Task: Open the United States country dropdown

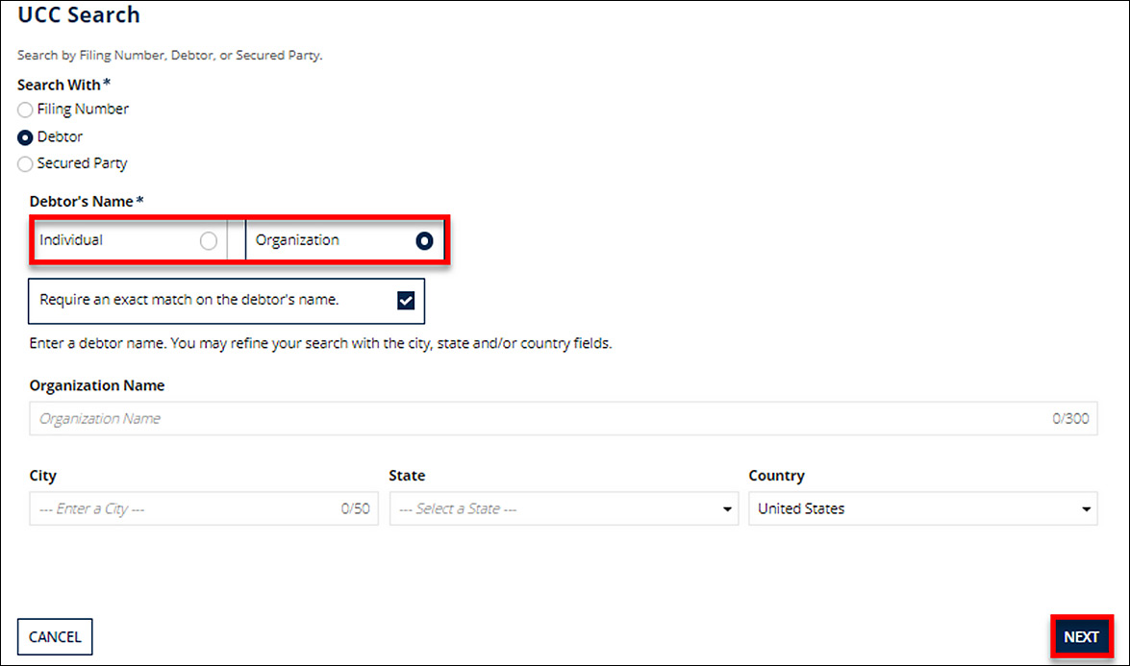Action: (914, 509)
